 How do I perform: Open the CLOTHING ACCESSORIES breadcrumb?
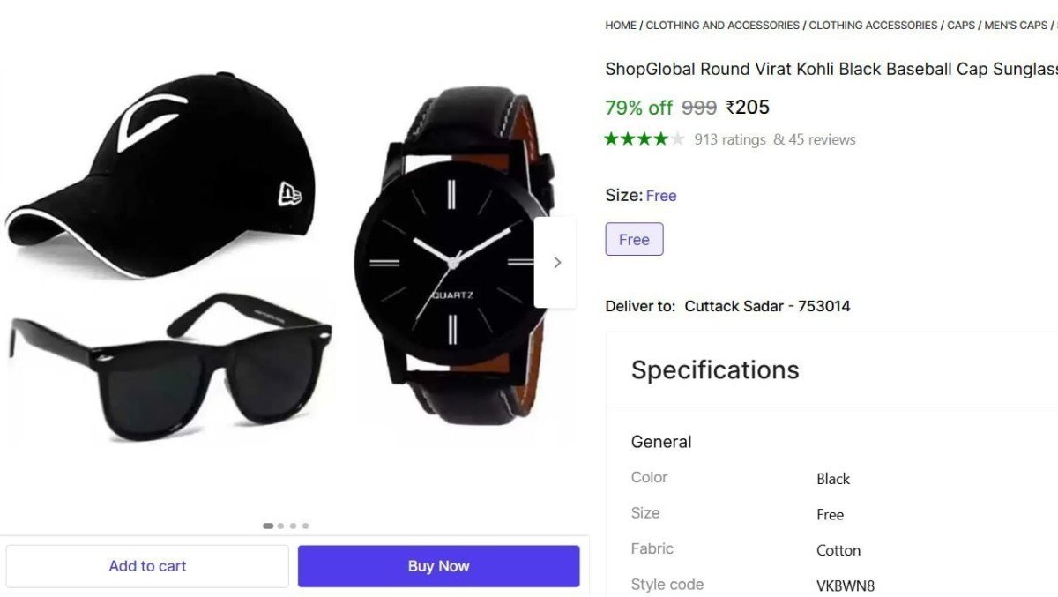[872, 25]
